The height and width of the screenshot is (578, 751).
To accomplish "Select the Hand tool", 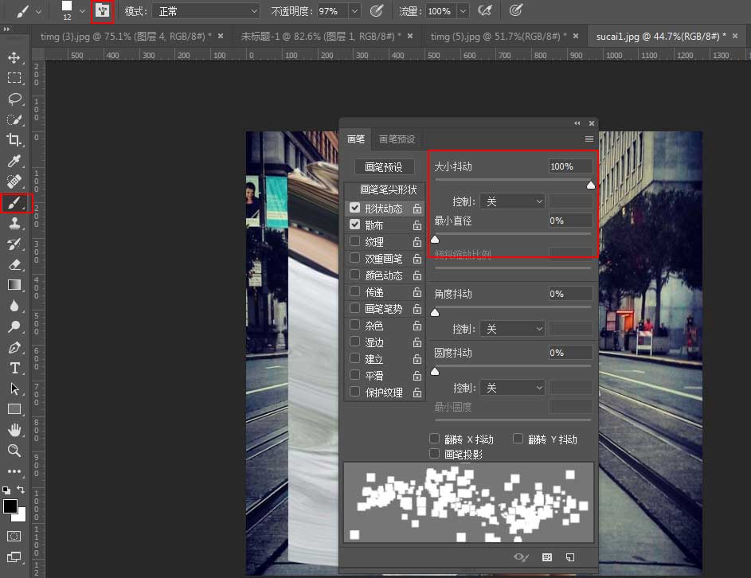I will [14, 430].
